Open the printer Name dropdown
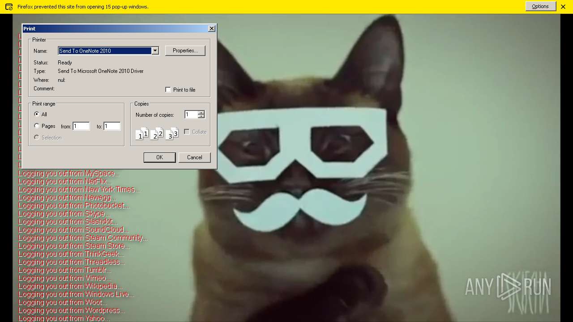This screenshot has height=322, width=573. pos(155,51)
